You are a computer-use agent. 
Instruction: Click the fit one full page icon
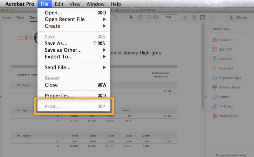click(194, 17)
